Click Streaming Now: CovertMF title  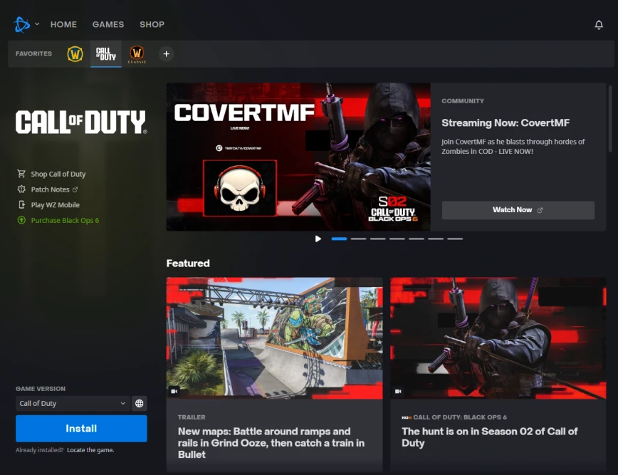point(506,123)
